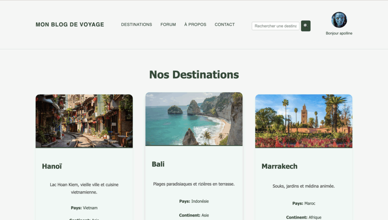Click the search magnifier button
Screen dimensions: 388x220
[x=306, y=26]
